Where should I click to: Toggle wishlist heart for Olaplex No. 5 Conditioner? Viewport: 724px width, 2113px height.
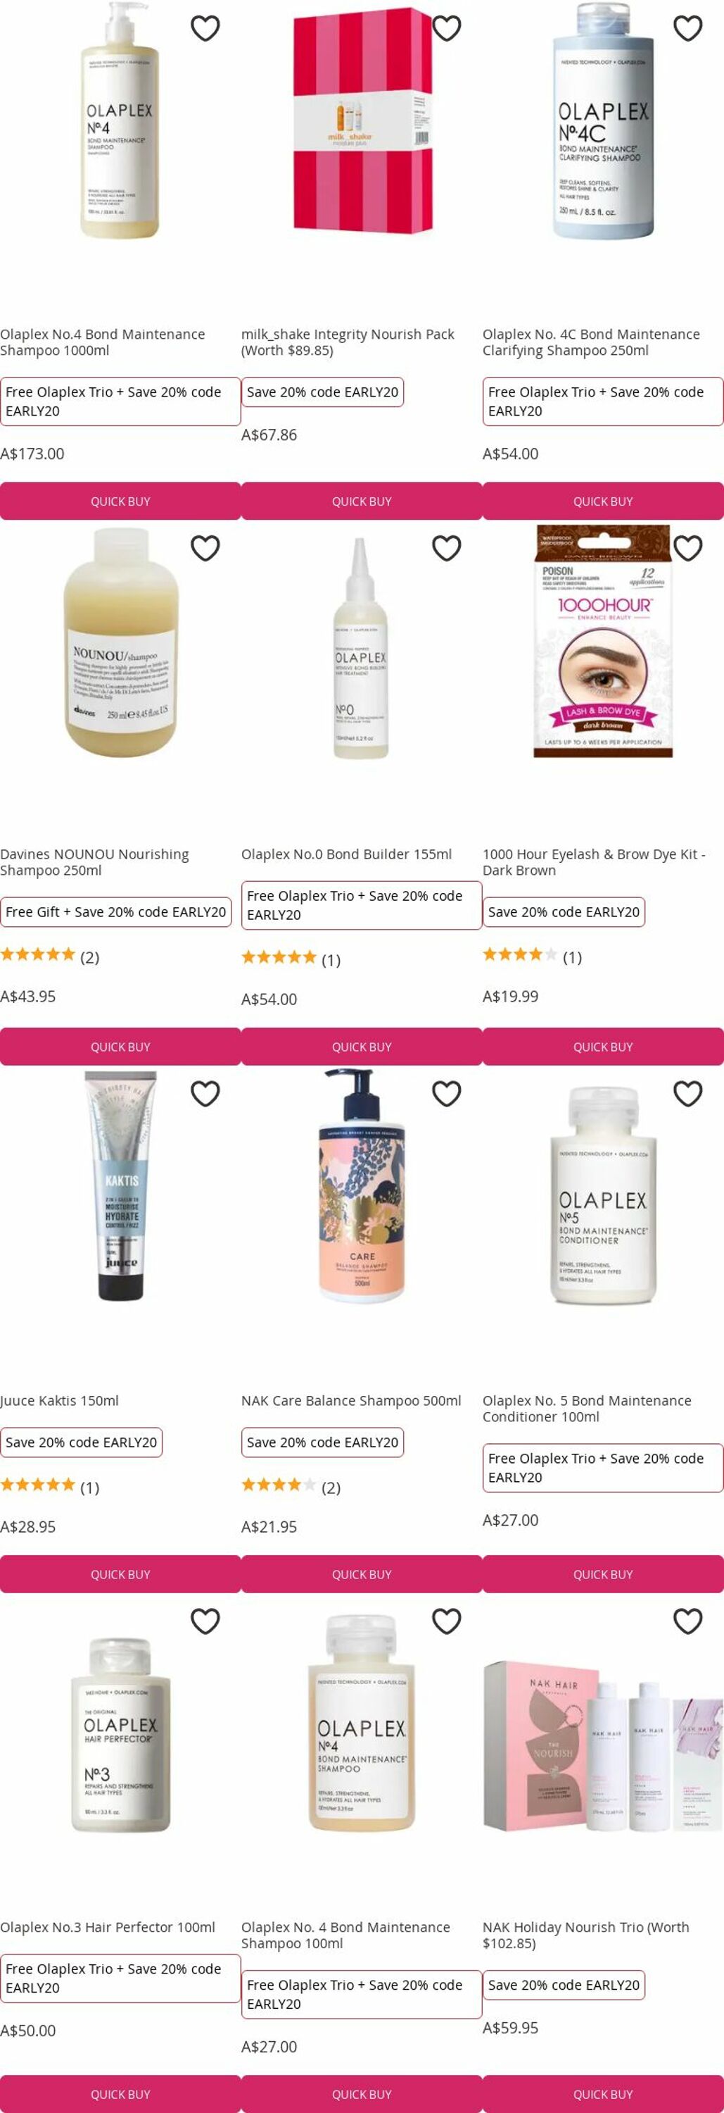[x=688, y=1093]
